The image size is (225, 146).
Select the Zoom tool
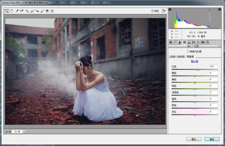(x=7, y=11)
